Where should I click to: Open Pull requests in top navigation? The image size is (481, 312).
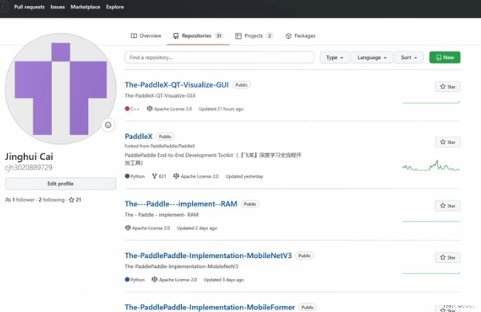click(29, 7)
